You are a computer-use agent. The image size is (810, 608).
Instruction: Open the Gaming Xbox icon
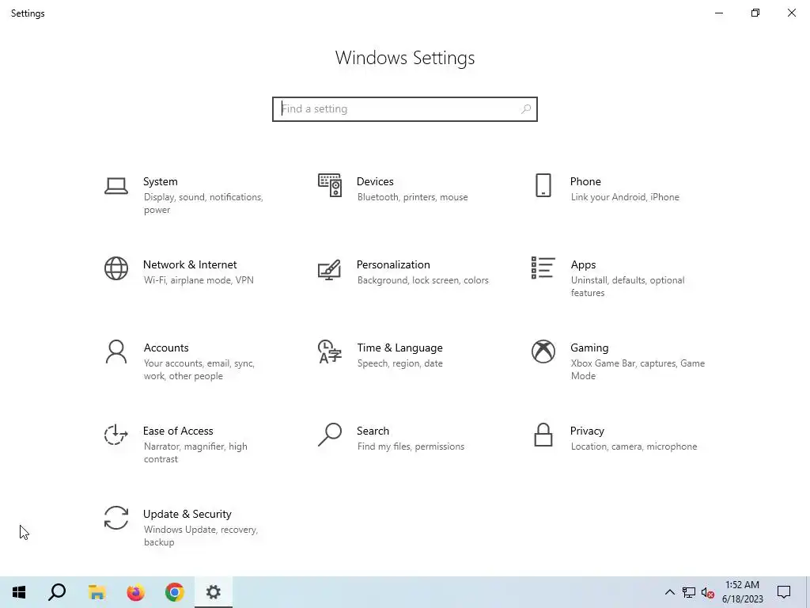click(x=543, y=351)
